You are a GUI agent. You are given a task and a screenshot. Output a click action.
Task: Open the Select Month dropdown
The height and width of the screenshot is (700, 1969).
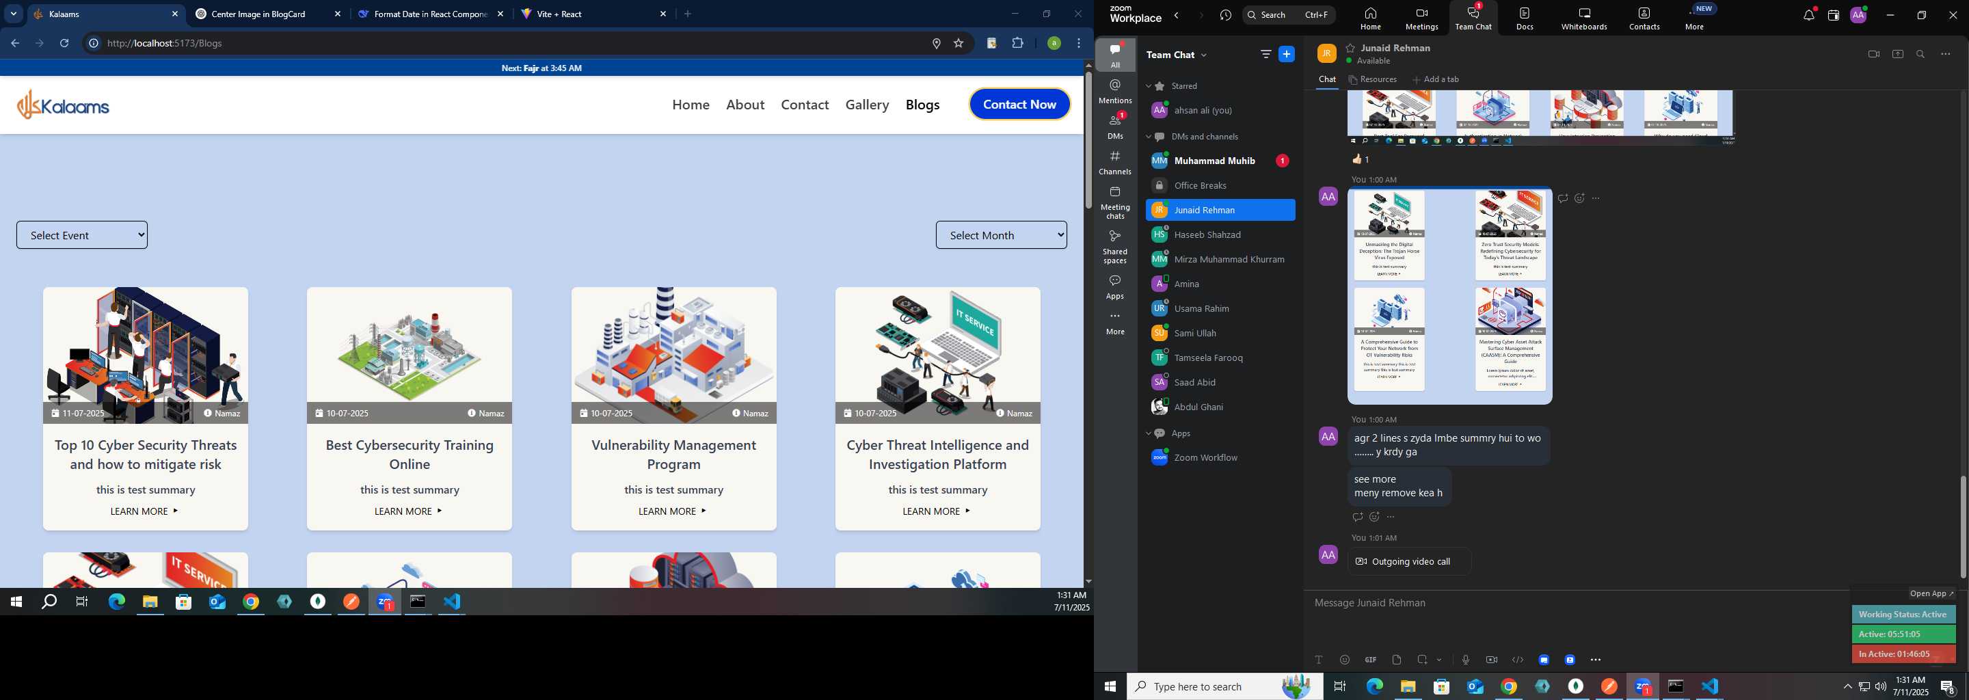[x=1002, y=235]
